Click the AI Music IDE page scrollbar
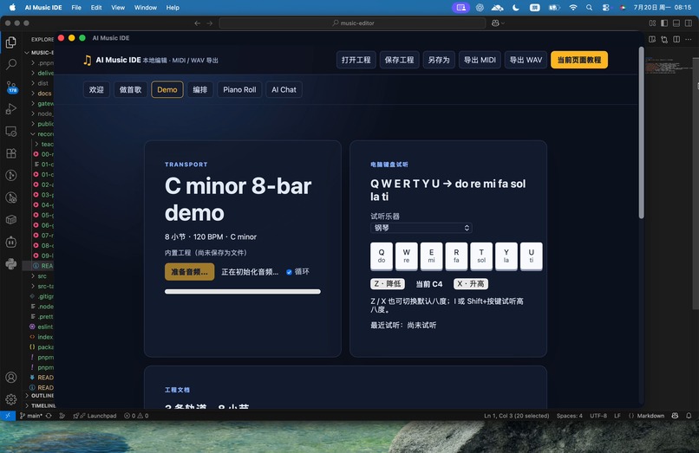699x453 pixels. (x=642, y=133)
